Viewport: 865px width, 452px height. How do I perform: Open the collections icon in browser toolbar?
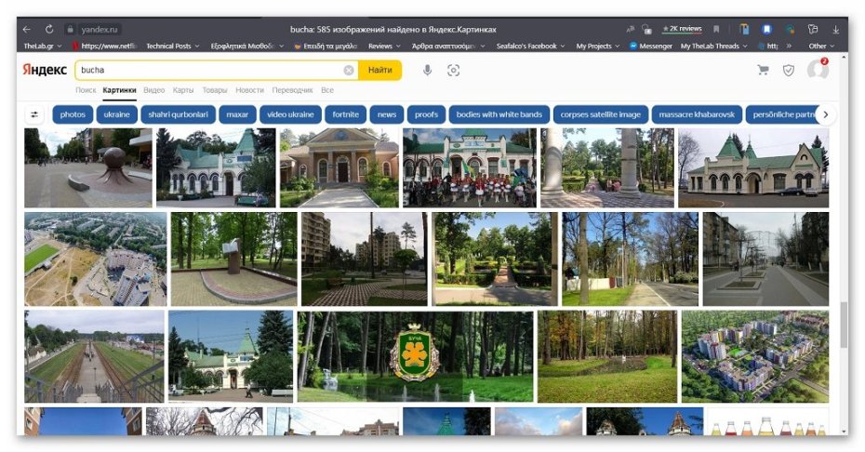pyautogui.click(x=813, y=29)
